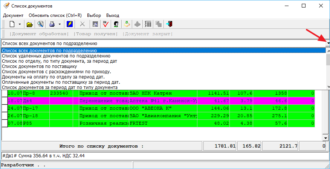Open the Документ menu

pyautogui.click(x=13, y=15)
